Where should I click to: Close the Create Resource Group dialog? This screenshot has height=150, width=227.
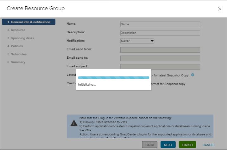coord(219,9)
